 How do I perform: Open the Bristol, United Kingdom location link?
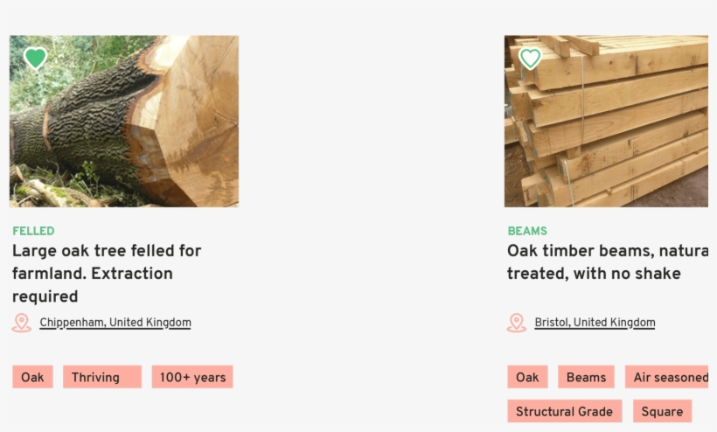pos(595,323)
